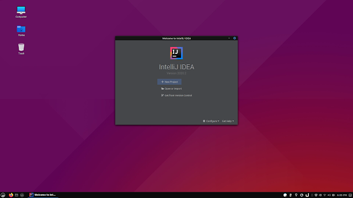Click the show desktop icon in tray

coord(350,195)
